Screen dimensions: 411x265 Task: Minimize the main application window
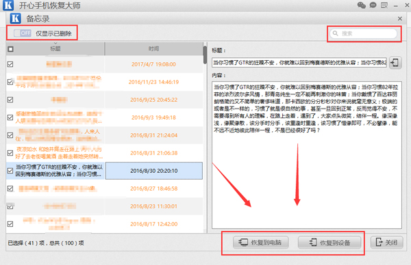[x=396, y=5]
